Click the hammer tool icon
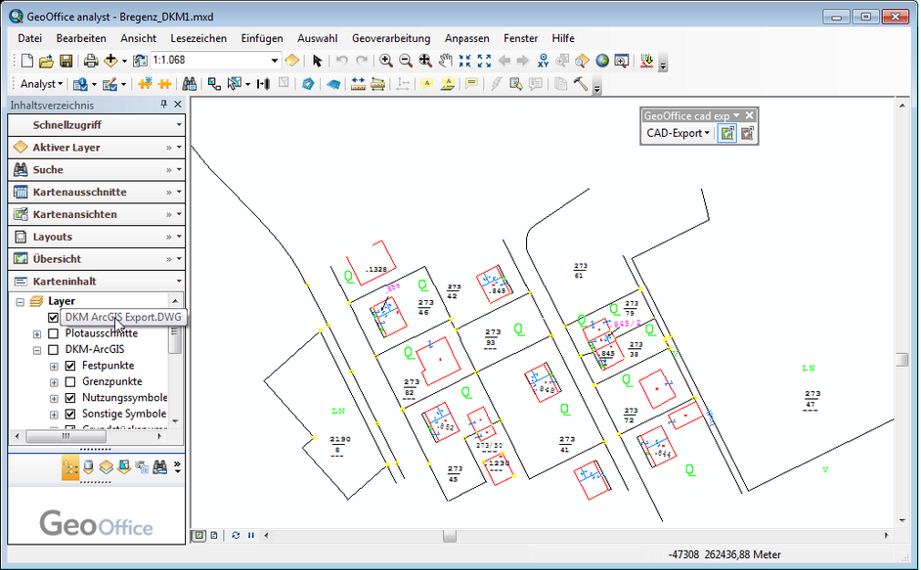The height and width of the screenshot is (570, 921). pyautogui.click(x=581, y=84)
